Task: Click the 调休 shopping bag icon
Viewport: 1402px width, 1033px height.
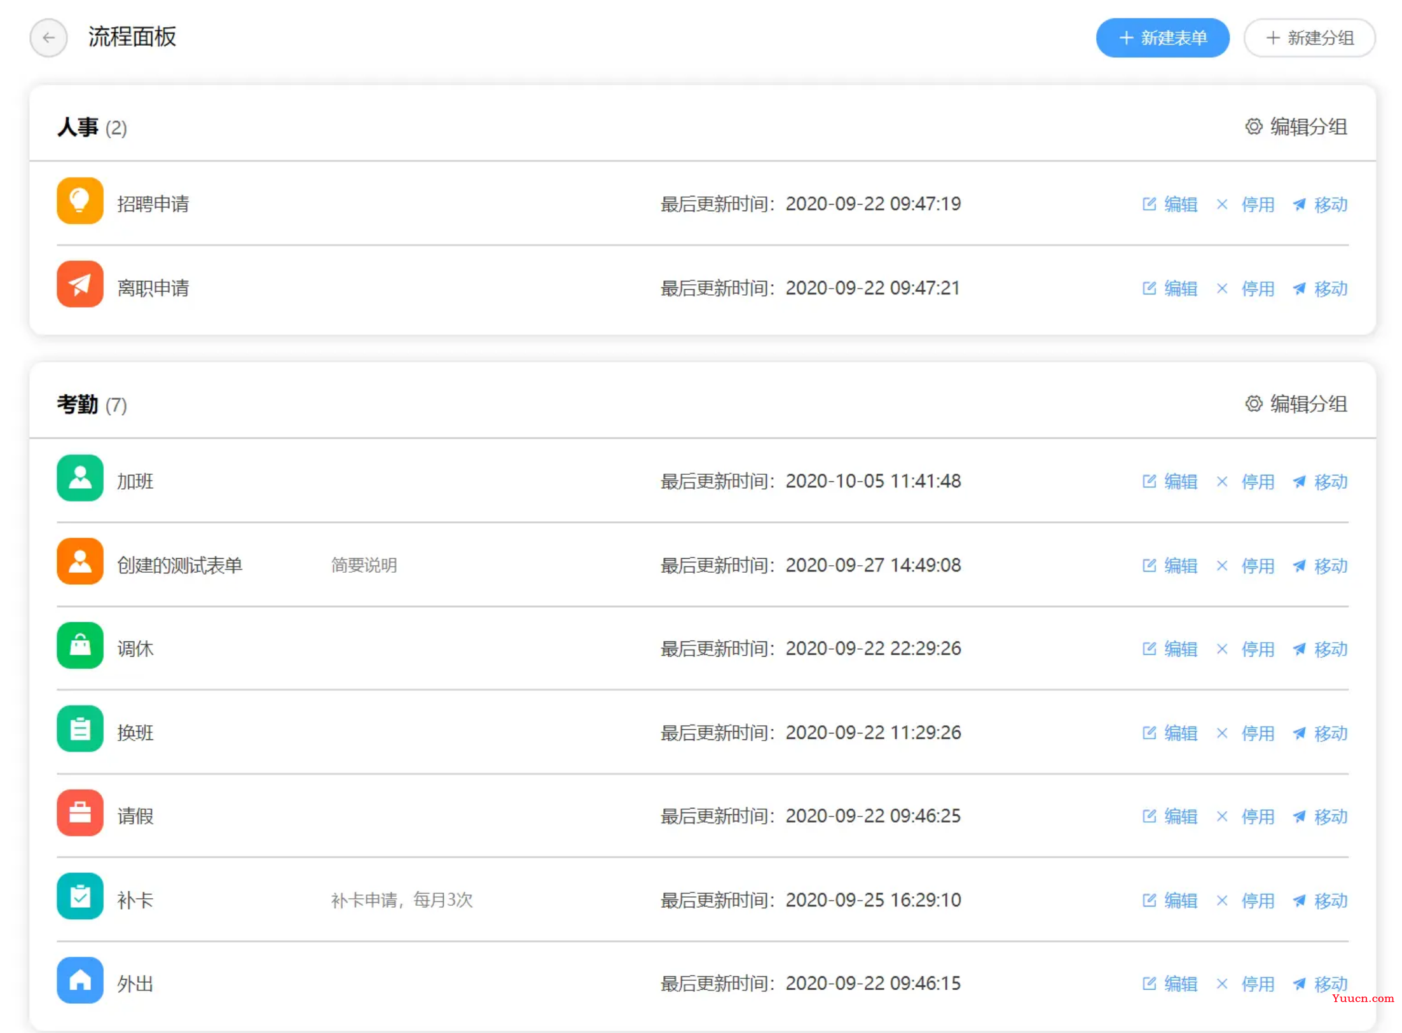Action: point(80,645)
